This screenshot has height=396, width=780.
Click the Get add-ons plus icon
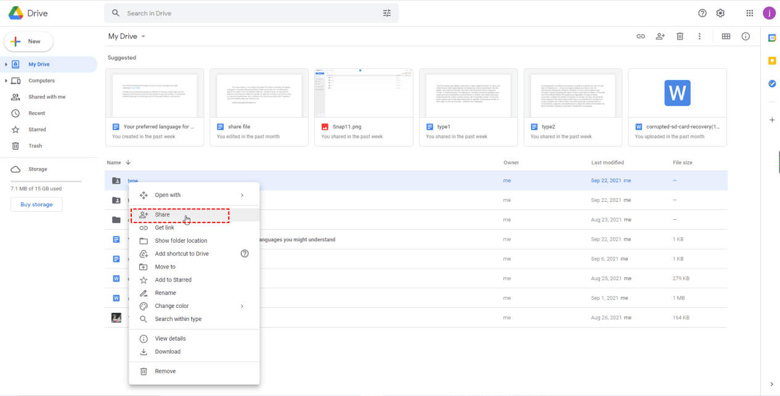pyautogui.click(x=772, y=120)
